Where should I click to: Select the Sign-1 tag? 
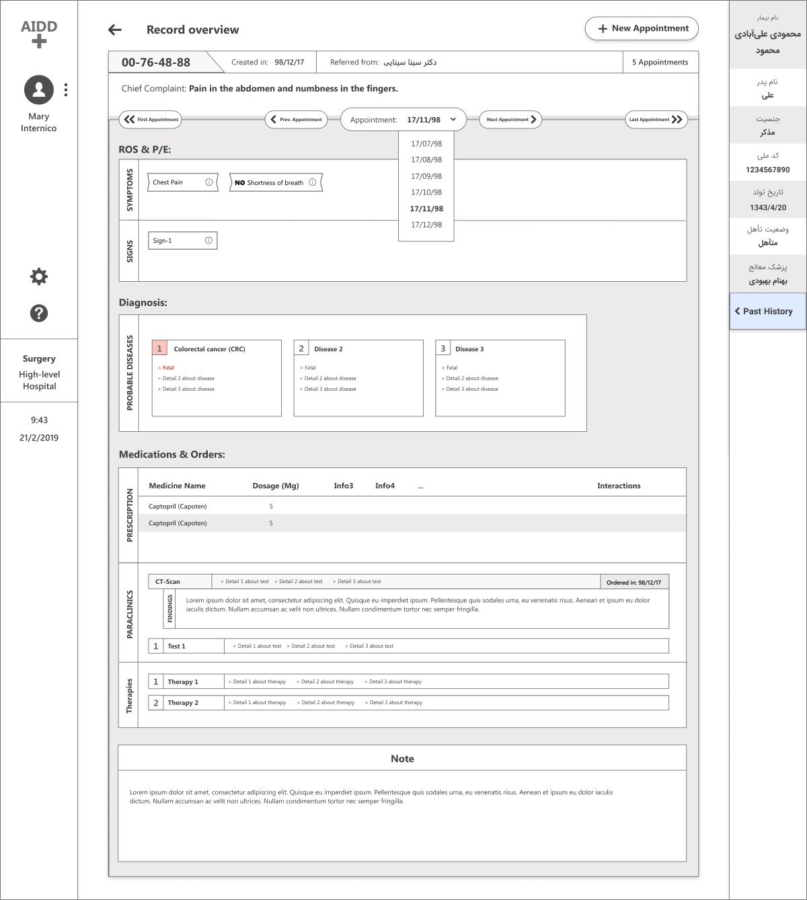tap(182, 240)
